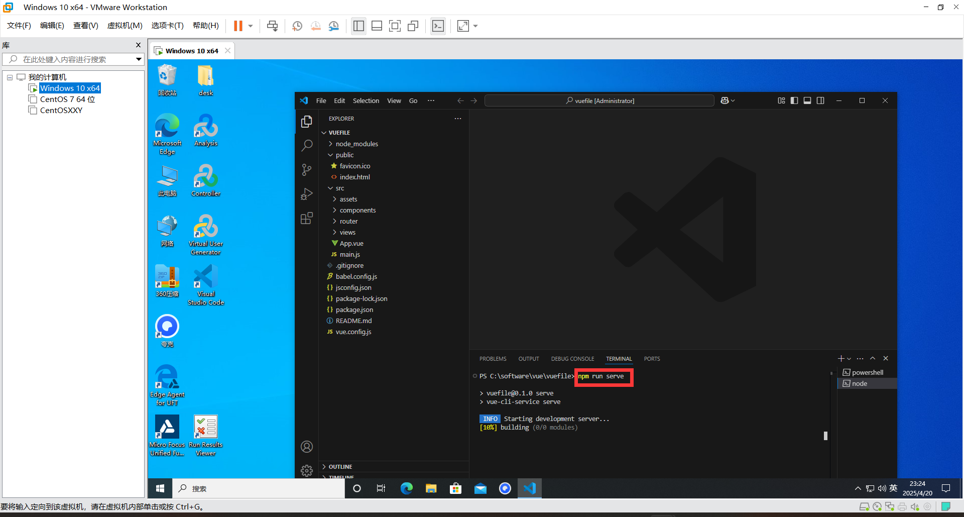
Task: Open the Search view in activity bar
Action: [307, 146]
